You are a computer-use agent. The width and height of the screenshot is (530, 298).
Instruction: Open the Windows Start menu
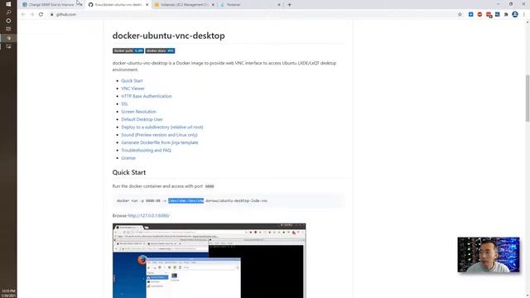tap(8, 4)
